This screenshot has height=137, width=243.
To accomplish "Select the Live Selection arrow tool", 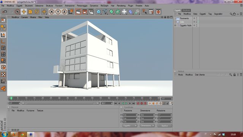I will (x=17, y=12).
